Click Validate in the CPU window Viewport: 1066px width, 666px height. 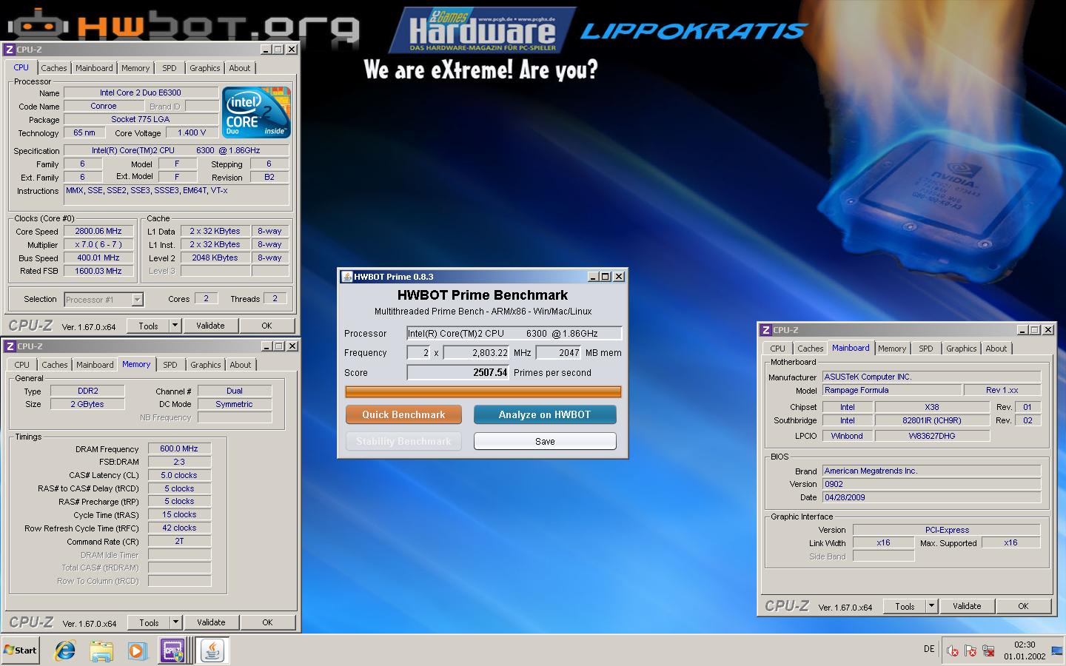pyautogui.click(x=210, y=326)
